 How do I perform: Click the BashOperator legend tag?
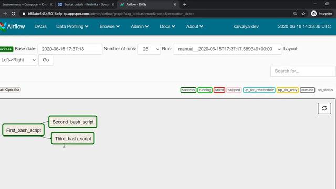click(10, 90)
